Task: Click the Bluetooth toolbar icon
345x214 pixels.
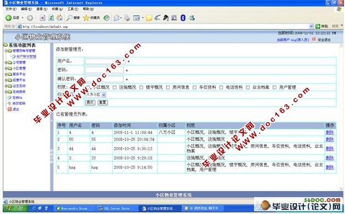Action: 183,18
